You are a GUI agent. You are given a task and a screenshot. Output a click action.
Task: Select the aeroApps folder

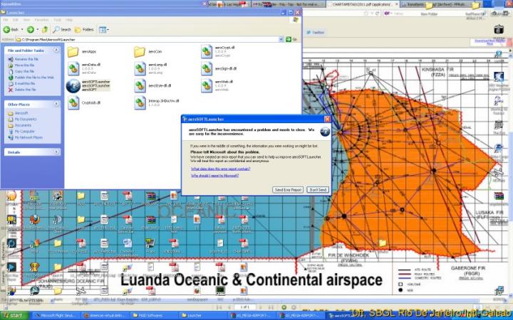(x=82, y=52)
